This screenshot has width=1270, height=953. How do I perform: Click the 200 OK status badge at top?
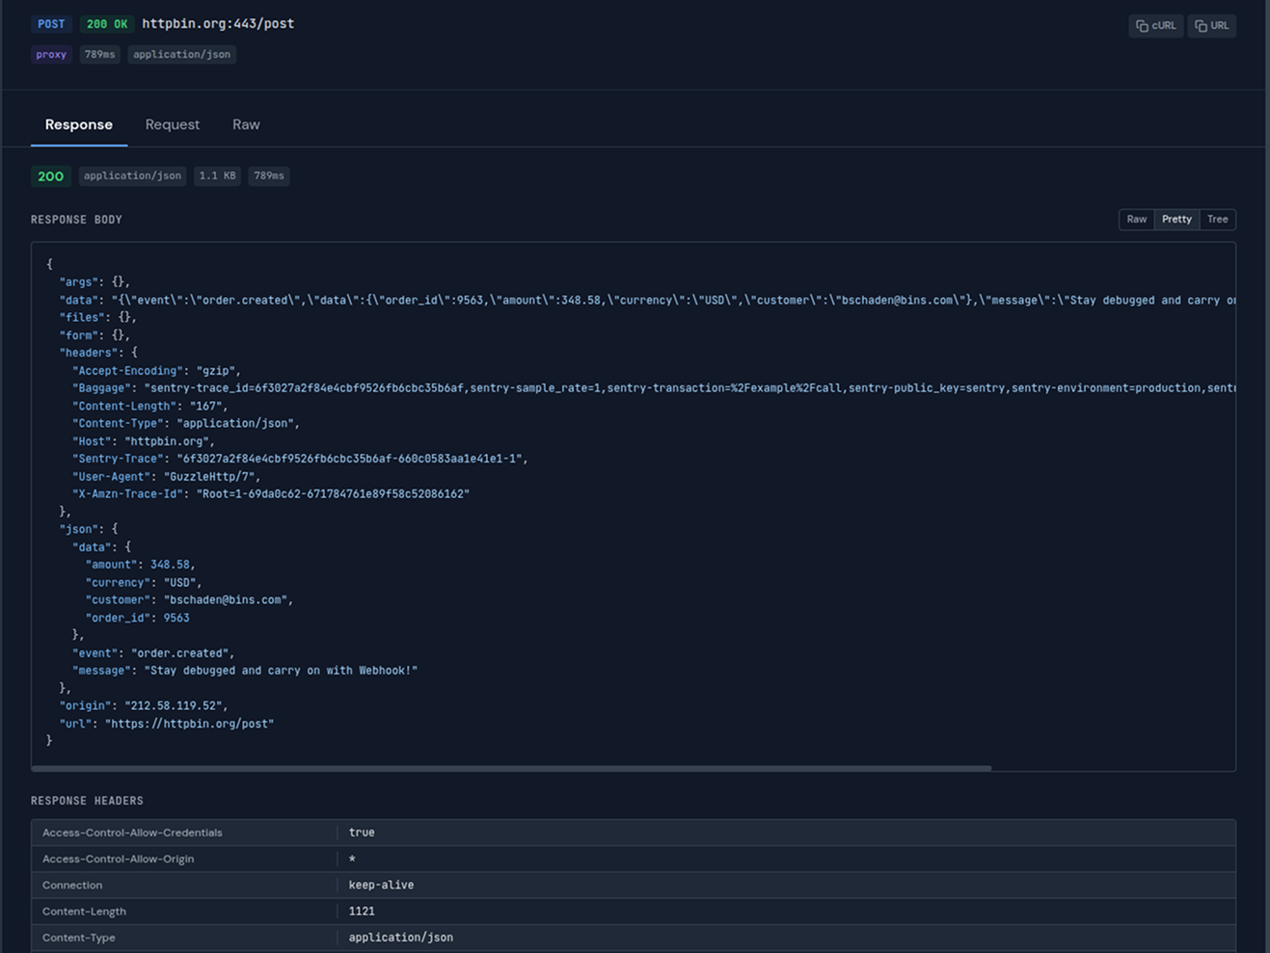[106, 23]
